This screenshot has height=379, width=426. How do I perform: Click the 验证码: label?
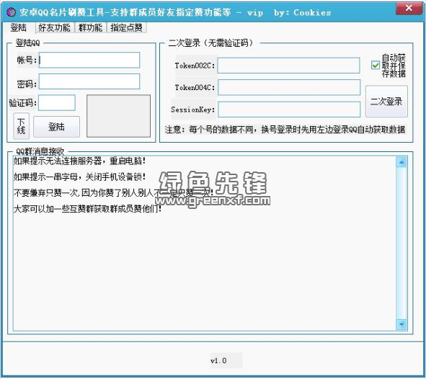(23, 103)
